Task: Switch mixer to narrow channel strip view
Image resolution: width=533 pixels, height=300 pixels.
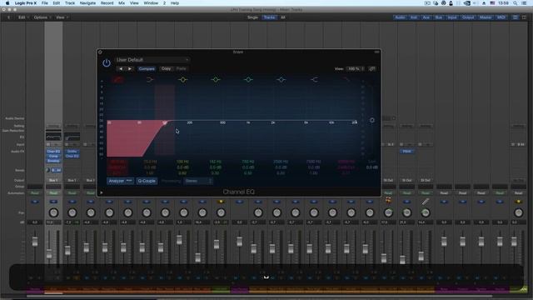Action: [x=516, y=17]
